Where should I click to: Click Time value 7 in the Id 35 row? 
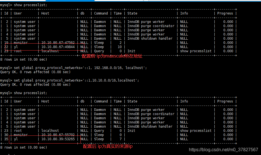121,139
